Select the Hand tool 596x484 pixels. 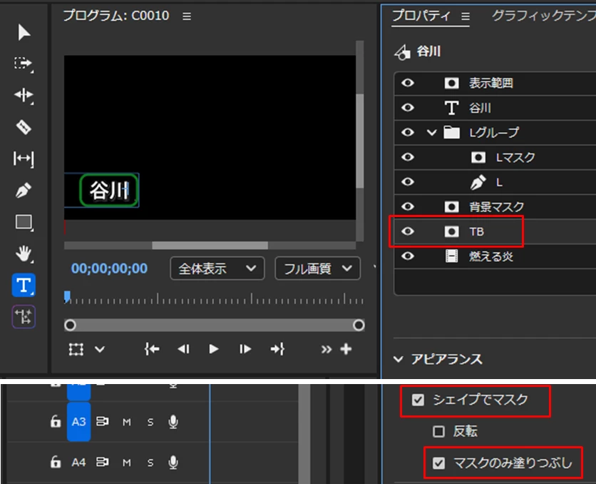point(24,254)
